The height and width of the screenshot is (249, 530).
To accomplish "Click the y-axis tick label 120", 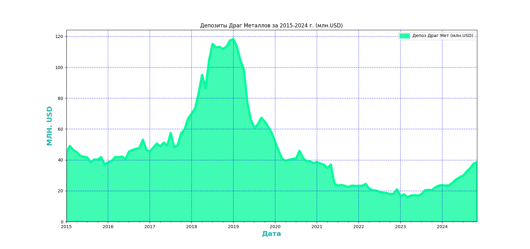I will [x=59, y=37].
